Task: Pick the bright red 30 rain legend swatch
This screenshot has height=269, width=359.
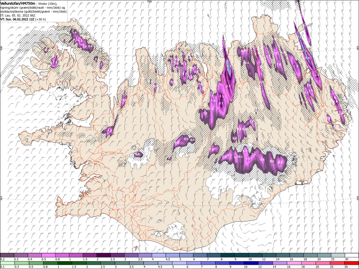Action: point(351,263)
